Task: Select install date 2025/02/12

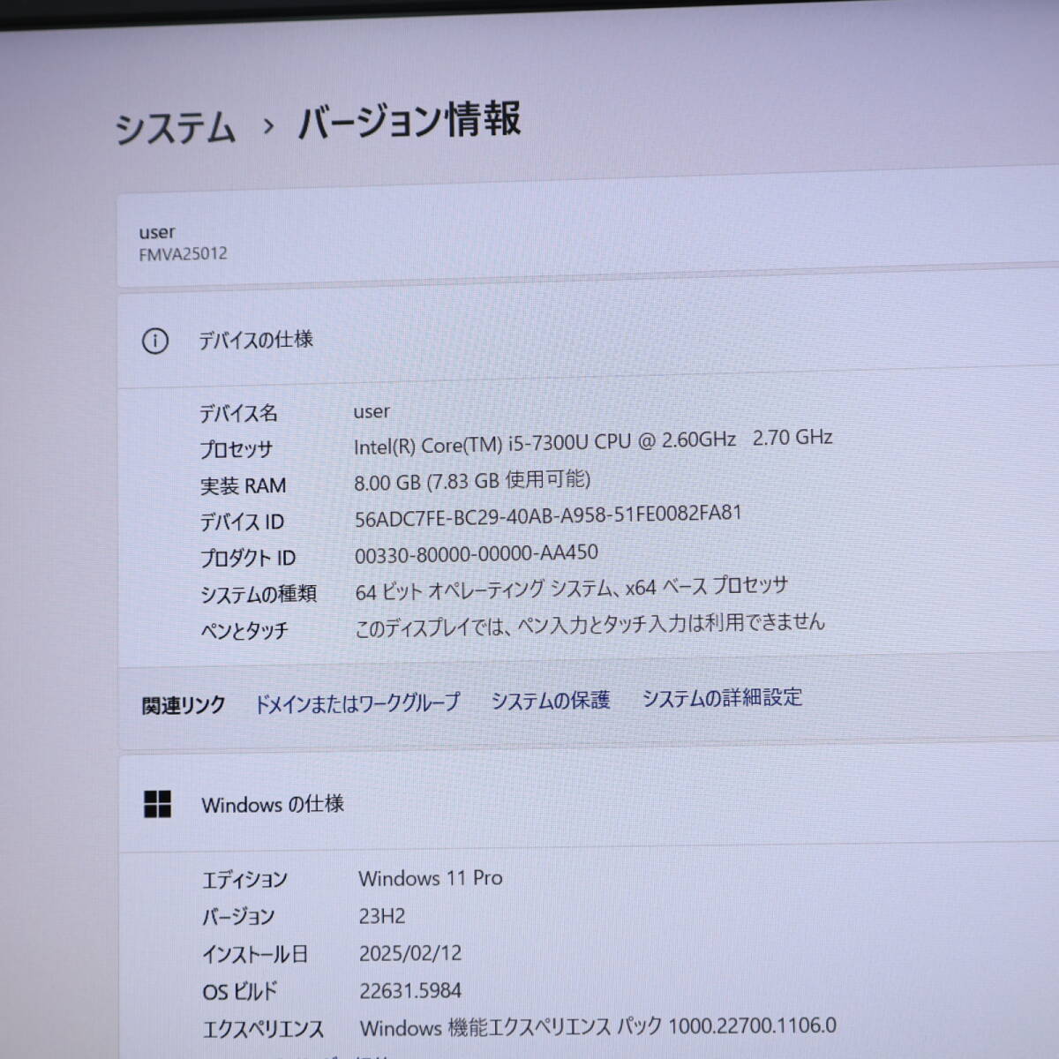Action: [x=410, y=953]
